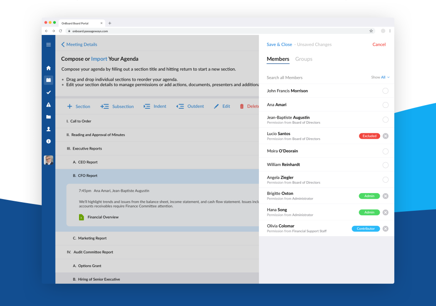Cancel the permission changes
436x306 pixels.
coord(379,44)
